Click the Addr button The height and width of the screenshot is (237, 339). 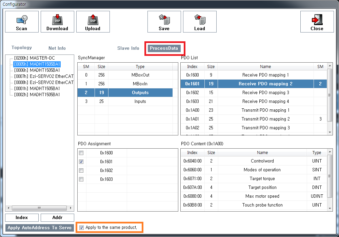point(57,218)
